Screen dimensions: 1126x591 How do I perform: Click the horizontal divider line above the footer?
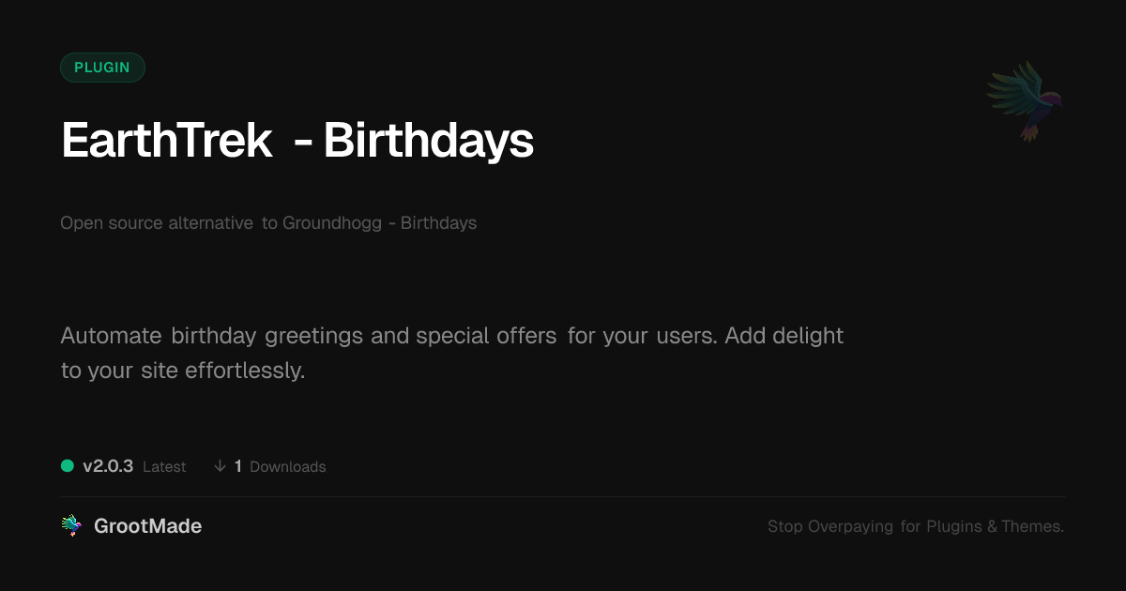tap(563, 496)
